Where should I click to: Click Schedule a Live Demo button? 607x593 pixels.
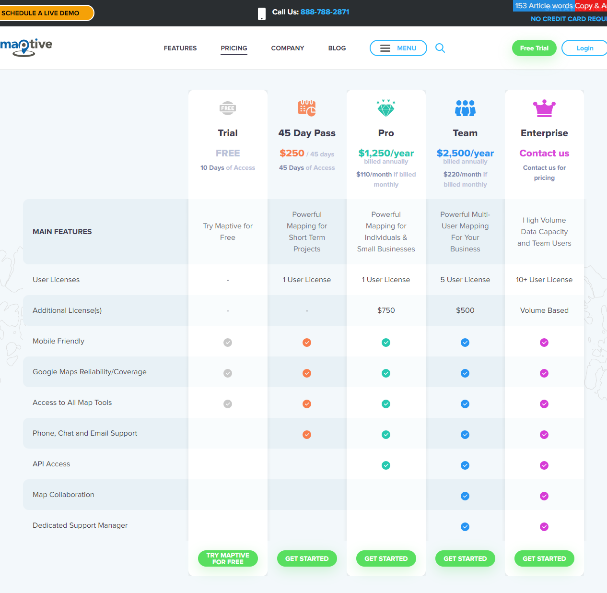[x=46, y=13]
